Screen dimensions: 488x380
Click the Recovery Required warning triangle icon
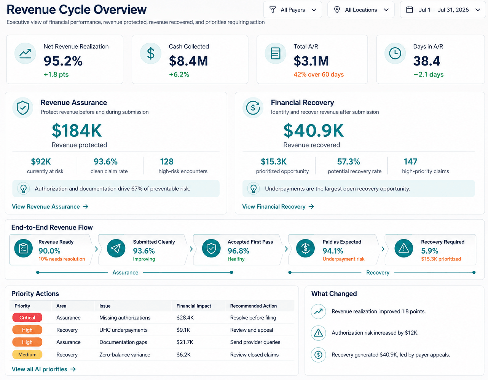tap(403, 249)
